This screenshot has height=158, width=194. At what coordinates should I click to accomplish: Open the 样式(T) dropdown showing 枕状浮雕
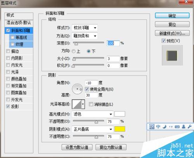pyautogui.click(x=85, y=28)
